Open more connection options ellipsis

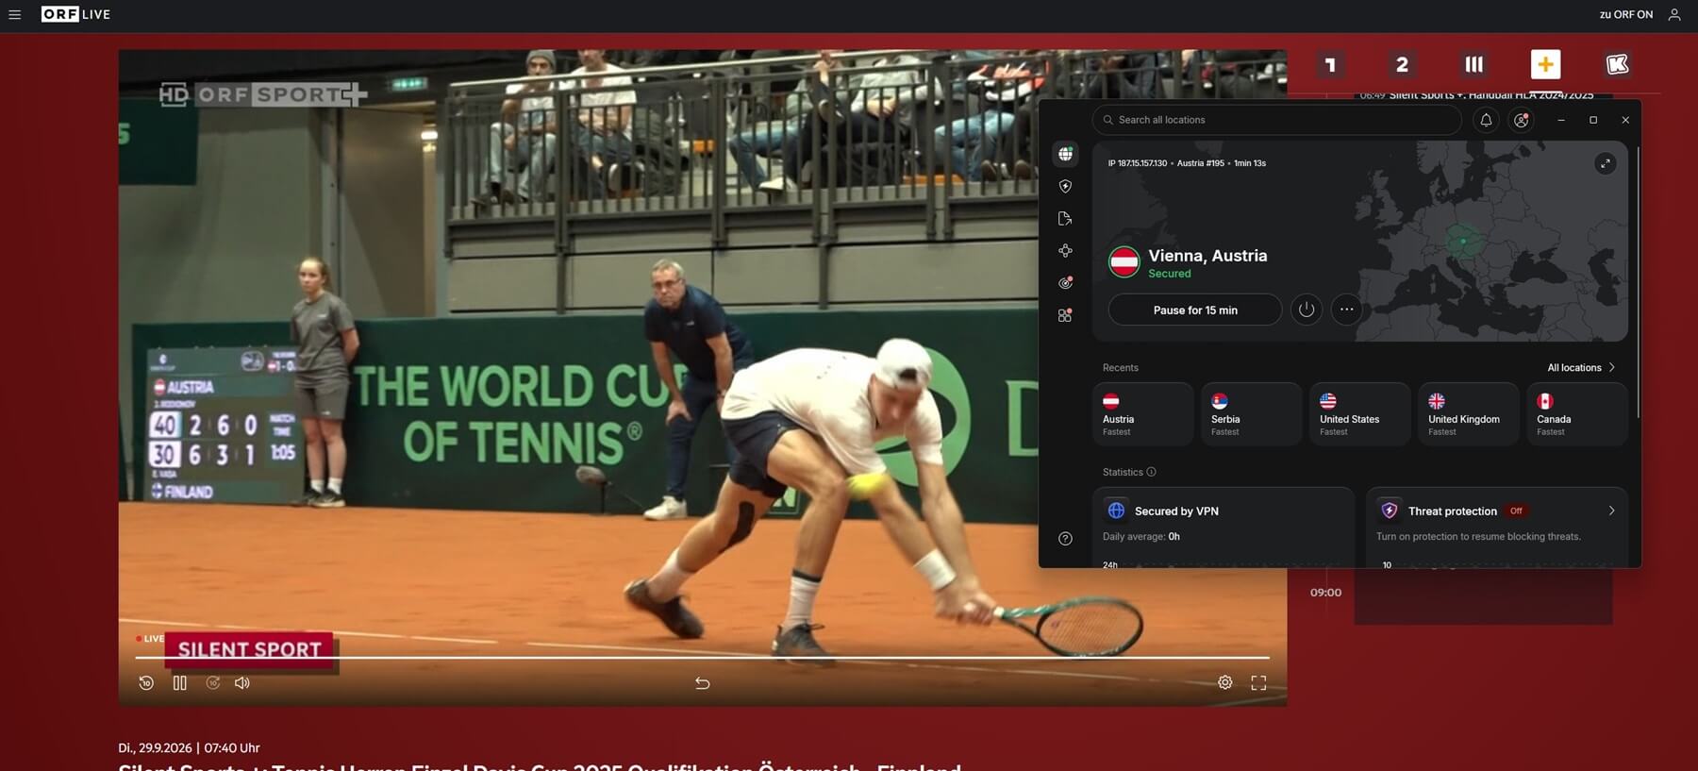[1347, 310]
